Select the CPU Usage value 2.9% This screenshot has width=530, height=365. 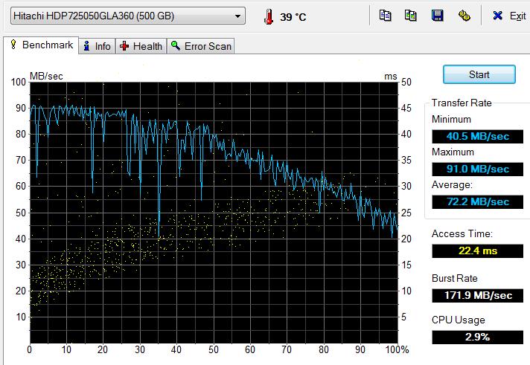click(x=477, y=337)
